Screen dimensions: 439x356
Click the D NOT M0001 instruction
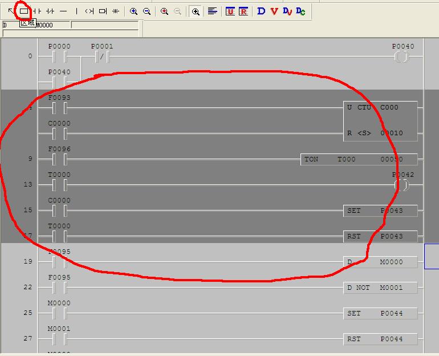(x=380, y=288)
